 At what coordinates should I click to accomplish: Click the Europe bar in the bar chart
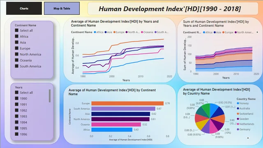127,103
